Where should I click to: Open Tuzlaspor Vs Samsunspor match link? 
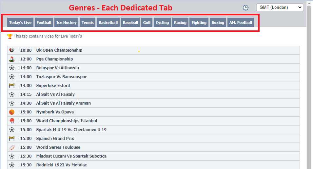point(61,77)
